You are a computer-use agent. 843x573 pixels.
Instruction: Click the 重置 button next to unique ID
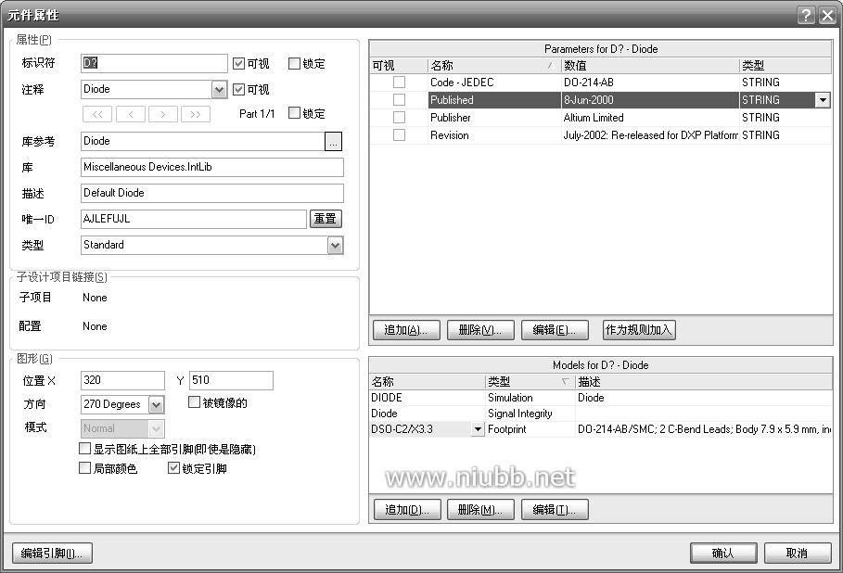click(326, 219)
